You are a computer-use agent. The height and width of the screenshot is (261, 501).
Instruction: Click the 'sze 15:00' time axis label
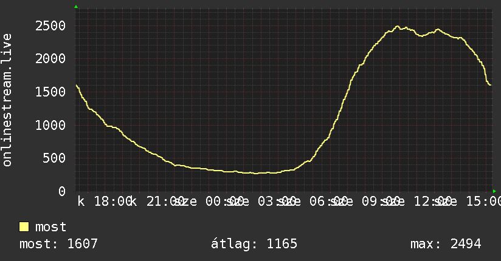469,202
